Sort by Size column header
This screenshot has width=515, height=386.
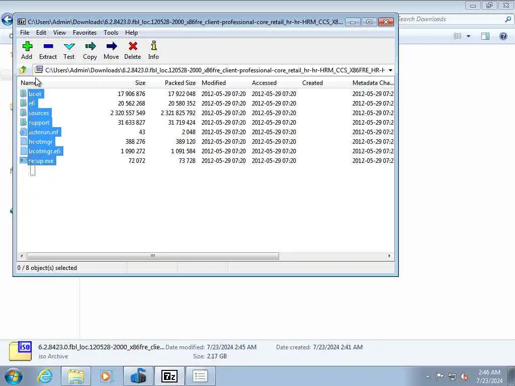[x=123, y=83]
